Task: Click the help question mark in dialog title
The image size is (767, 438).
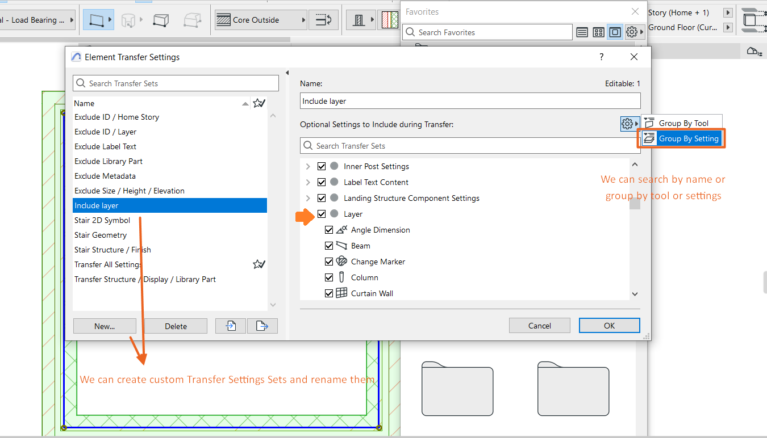Action: click(x=602, y=57)
